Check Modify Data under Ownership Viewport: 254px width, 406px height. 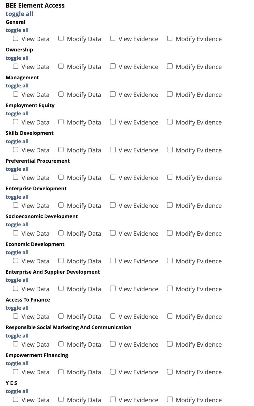[x=61, y=66]
